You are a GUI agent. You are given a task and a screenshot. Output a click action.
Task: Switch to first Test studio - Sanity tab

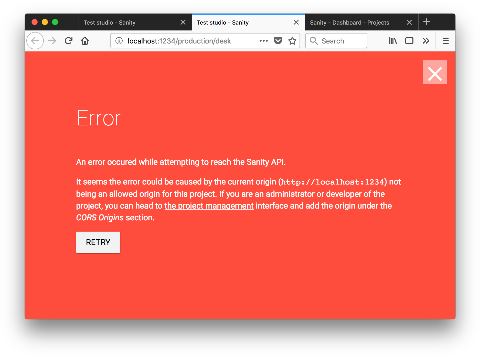(x=135, y=22)
